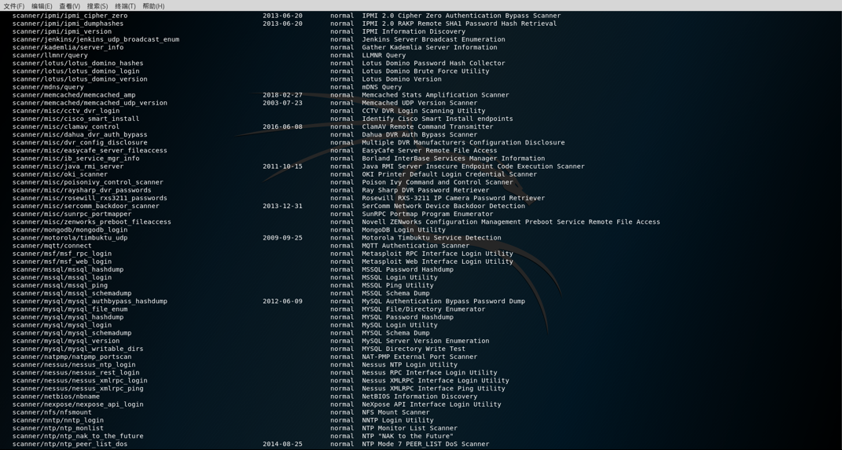Open the 查看(V) menu
This screenshot has height=450, width=842.
69,6
